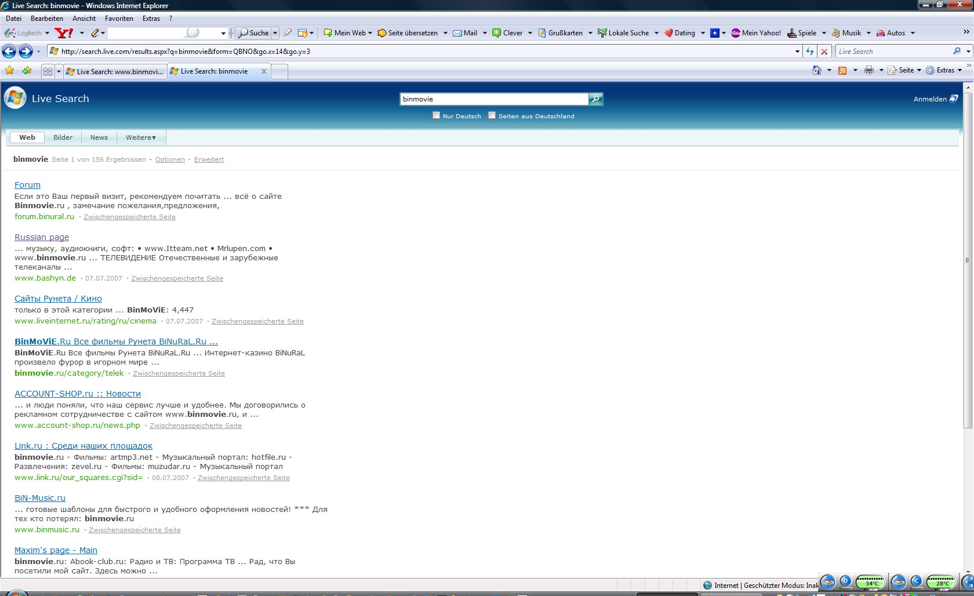Viewport: 974px width, 596px height.
Task: Click Lokale Suche in the toolbar
Action: [x=623, y=33]
